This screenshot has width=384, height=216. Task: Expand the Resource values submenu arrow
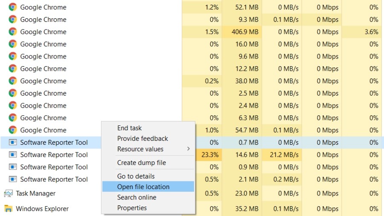tap(188, 149)
